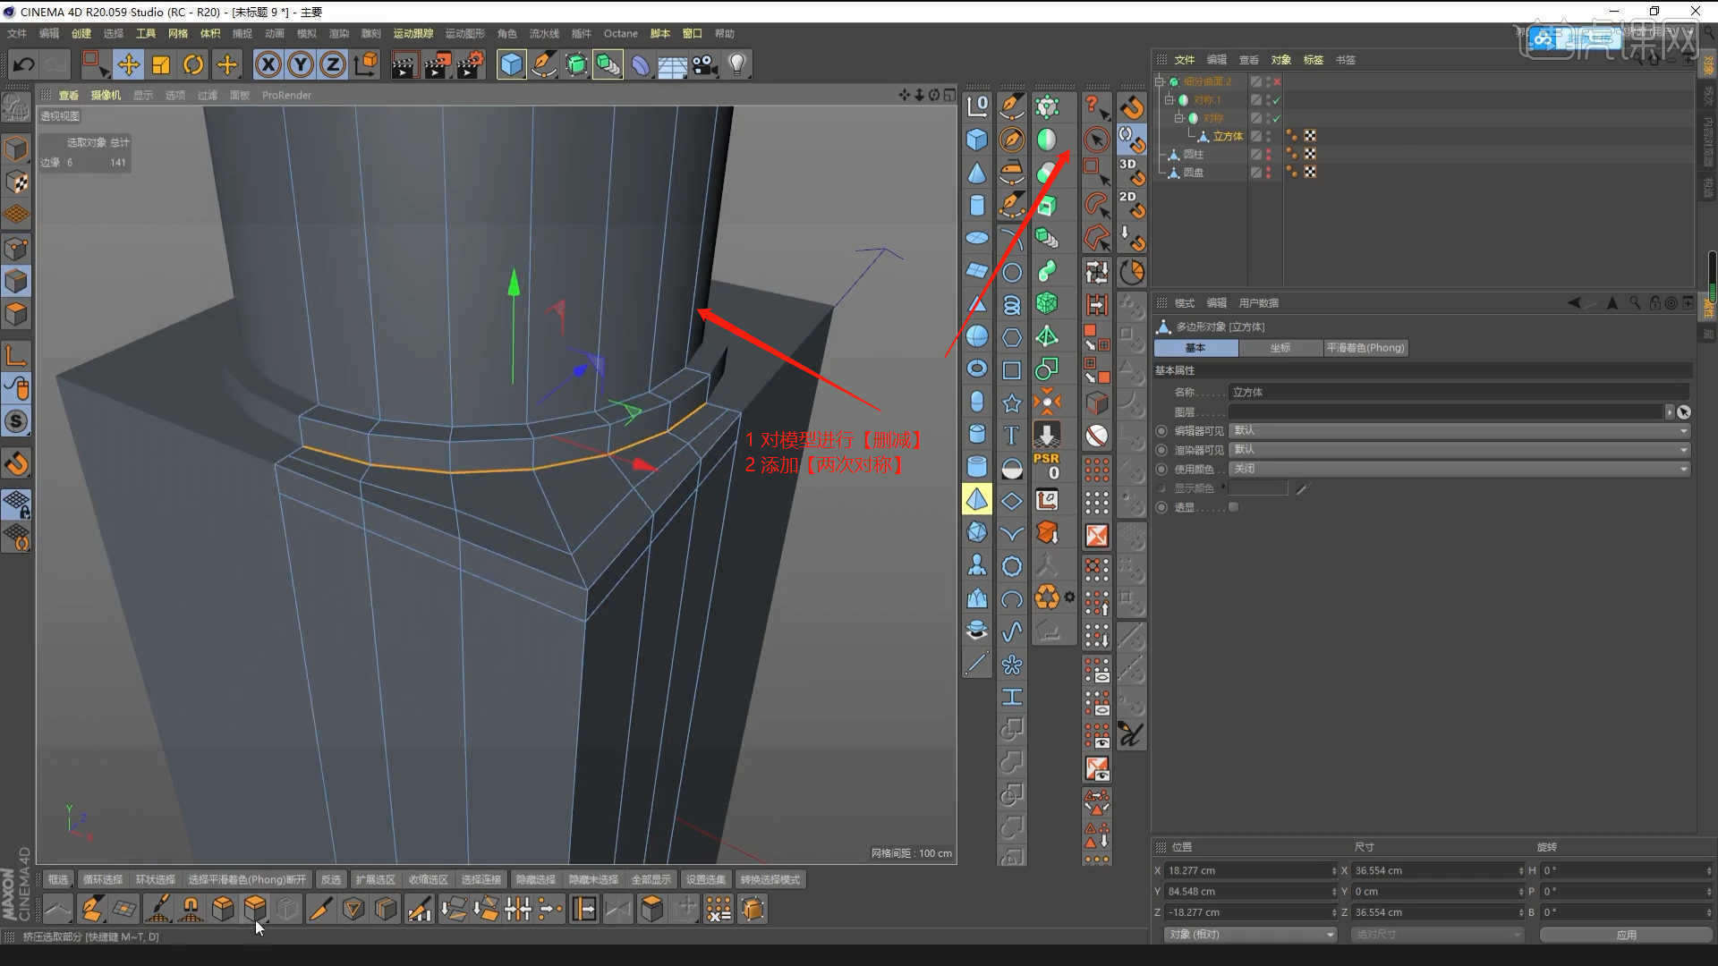Toggle the green check of the innermost 对称

(x=1277, y=118)
